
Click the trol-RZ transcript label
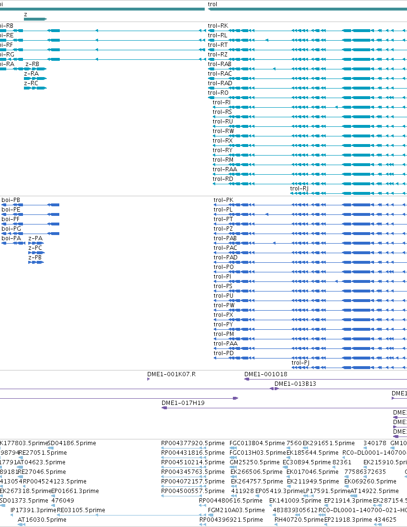[218, 55]
